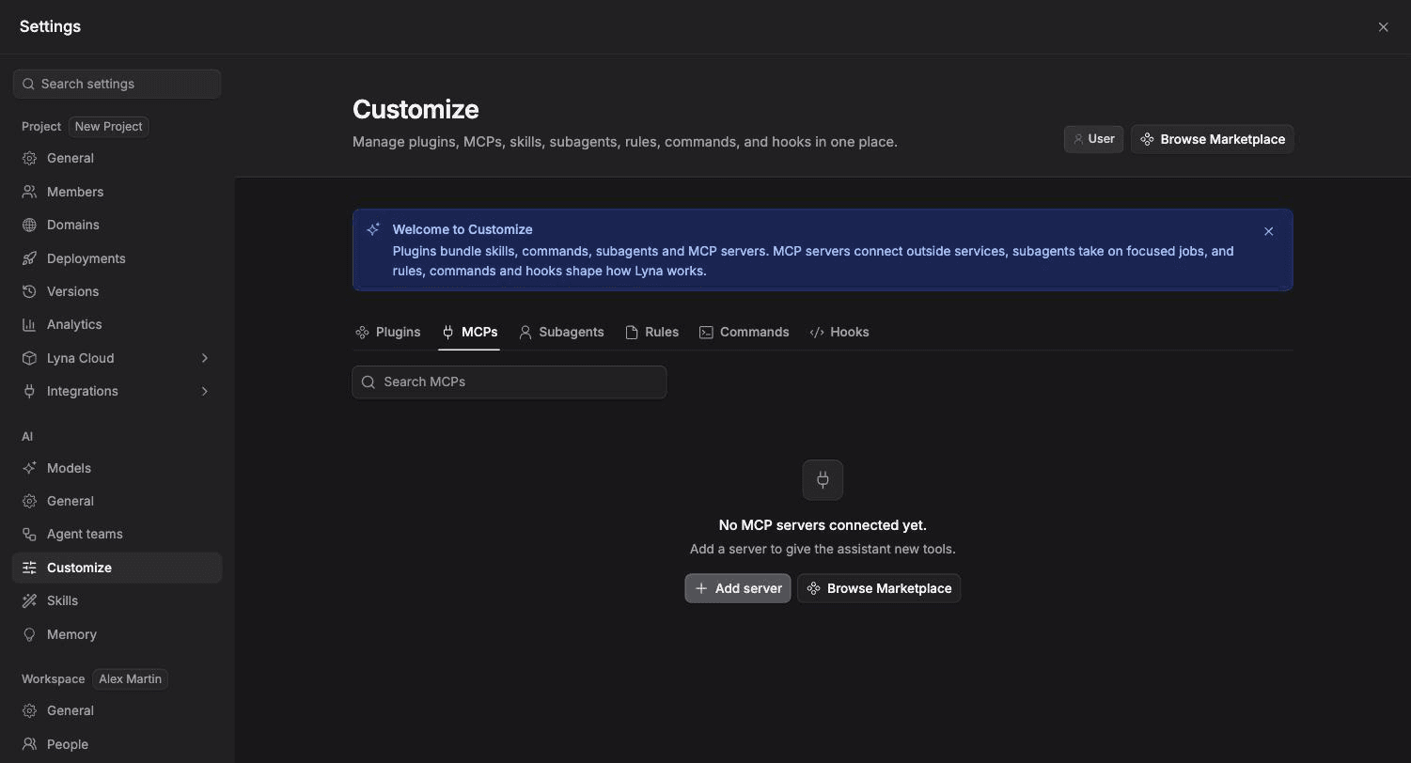Click the 'No MCP servers connected yet.' text
The height and width of the screenshot is (763, 1411).
823,525
